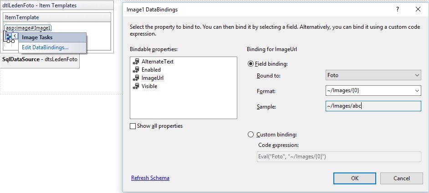
Task: Click into the Sample text field
Action: click(373, 106)
